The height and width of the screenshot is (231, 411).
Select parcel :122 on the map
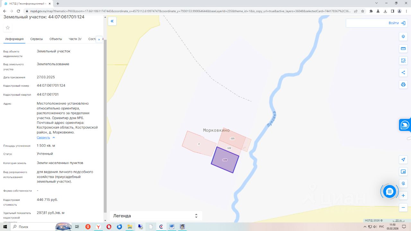229,148
